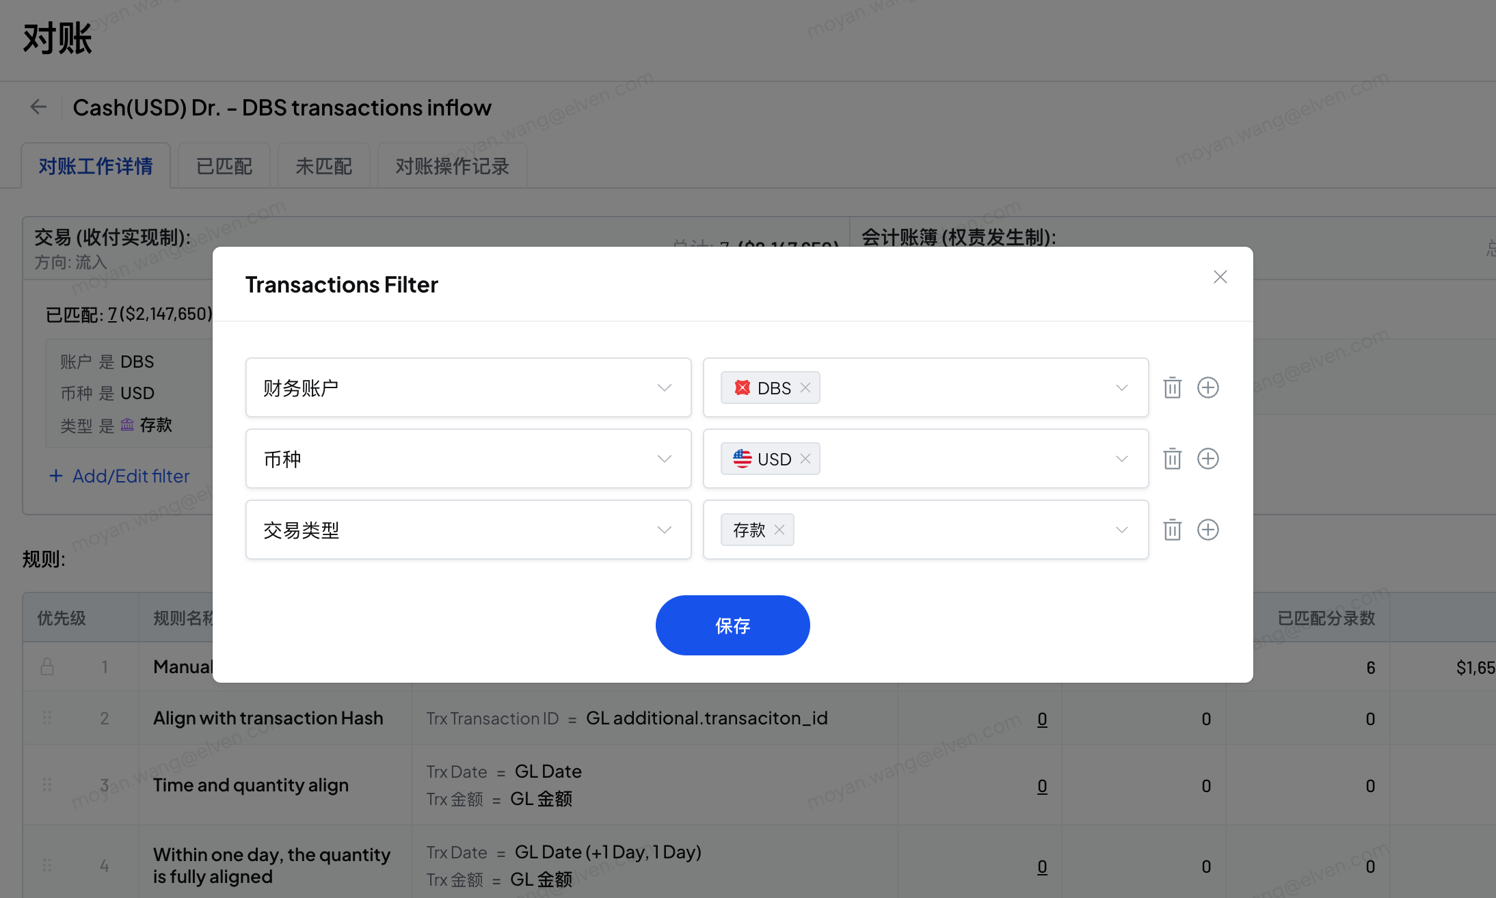The image size is (1496, 898).
Task: Add a filter after the 币种 row
Action: (x=1208, y=459)
